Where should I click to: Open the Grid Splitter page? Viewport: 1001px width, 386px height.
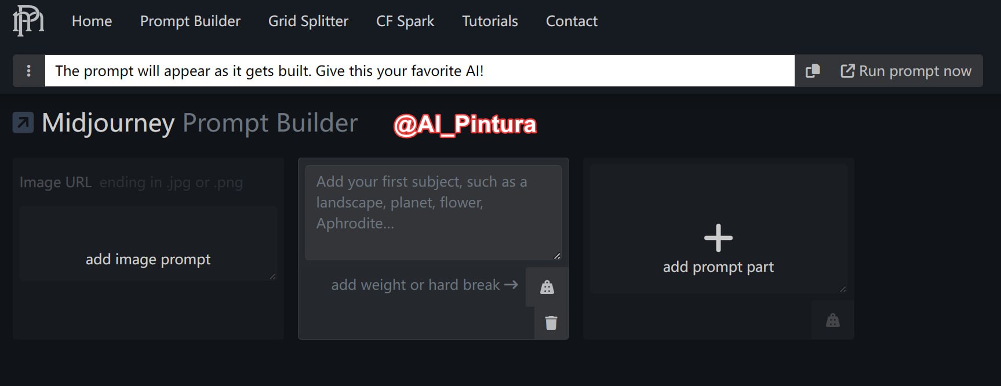click(308, 21)
